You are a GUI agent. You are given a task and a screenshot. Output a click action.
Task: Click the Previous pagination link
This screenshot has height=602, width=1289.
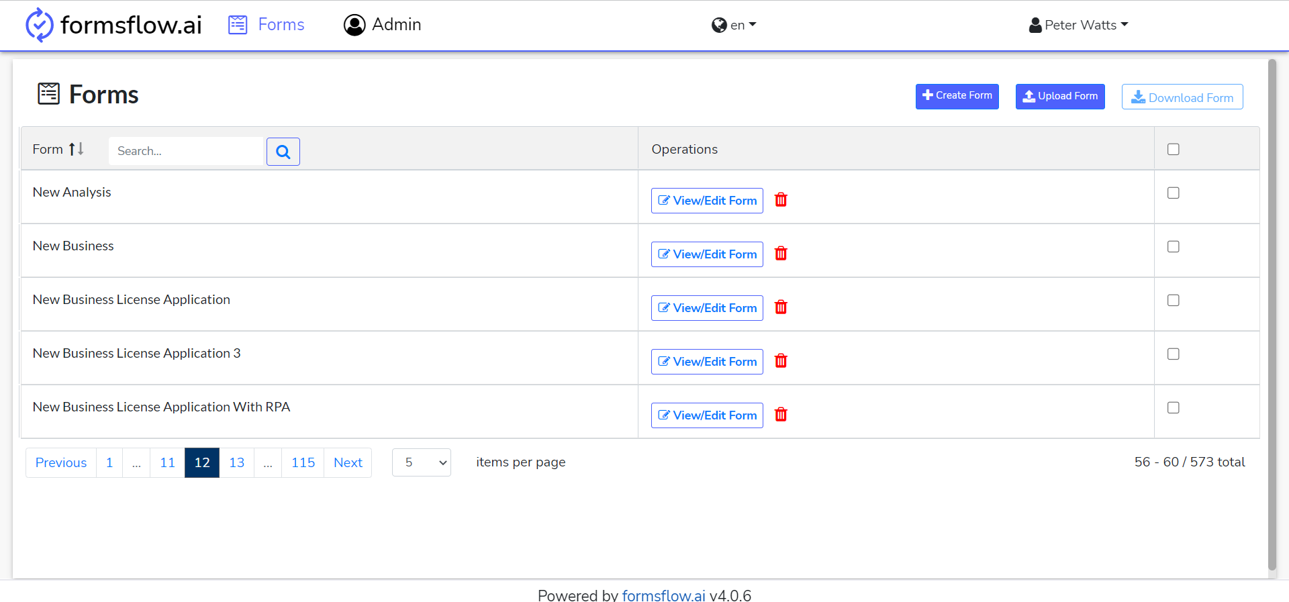61,462
